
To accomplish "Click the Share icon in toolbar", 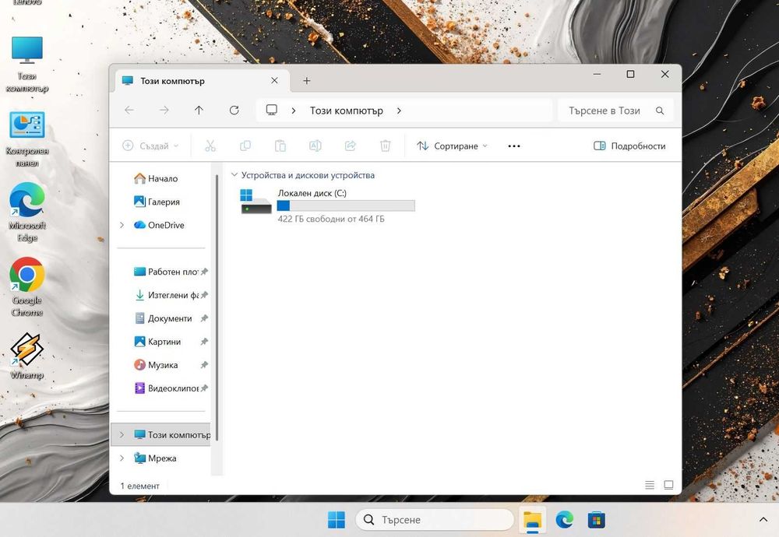I will tap(351, 146).
